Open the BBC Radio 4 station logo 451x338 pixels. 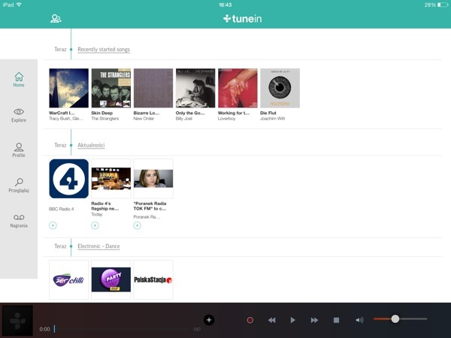point(68,179)
